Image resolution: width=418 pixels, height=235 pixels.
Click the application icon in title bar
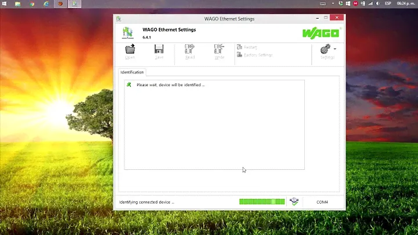tap(118, 19)
